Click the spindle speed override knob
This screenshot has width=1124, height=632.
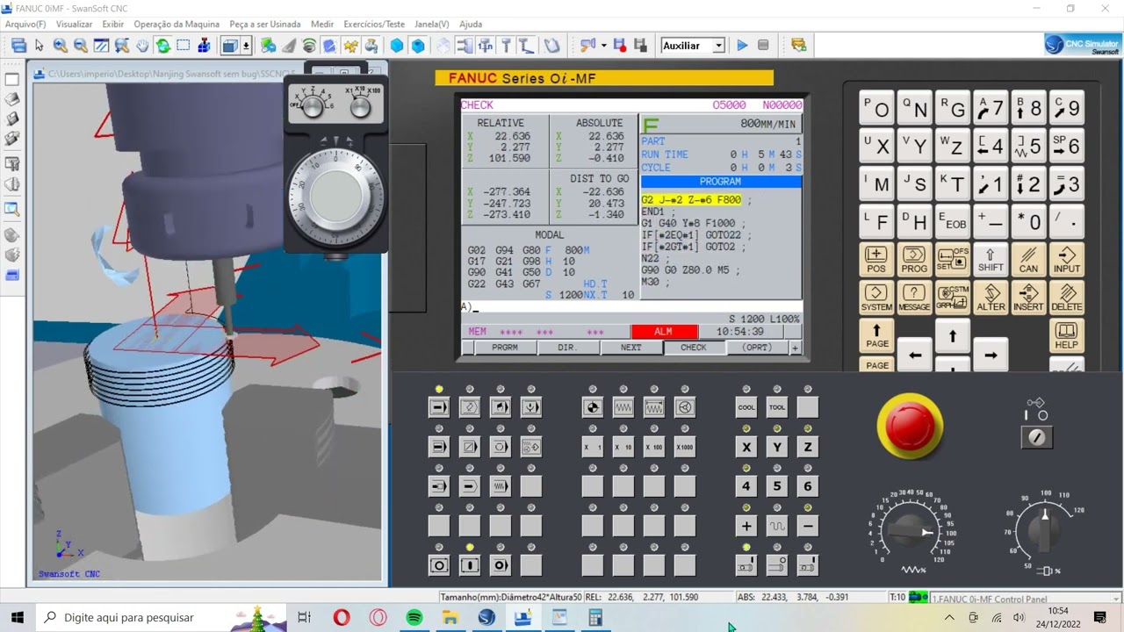pyautogui.click(x=1044, y=529)
